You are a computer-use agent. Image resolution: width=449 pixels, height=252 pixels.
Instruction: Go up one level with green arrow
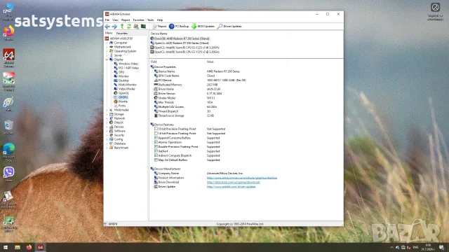[x=122, y=27]
